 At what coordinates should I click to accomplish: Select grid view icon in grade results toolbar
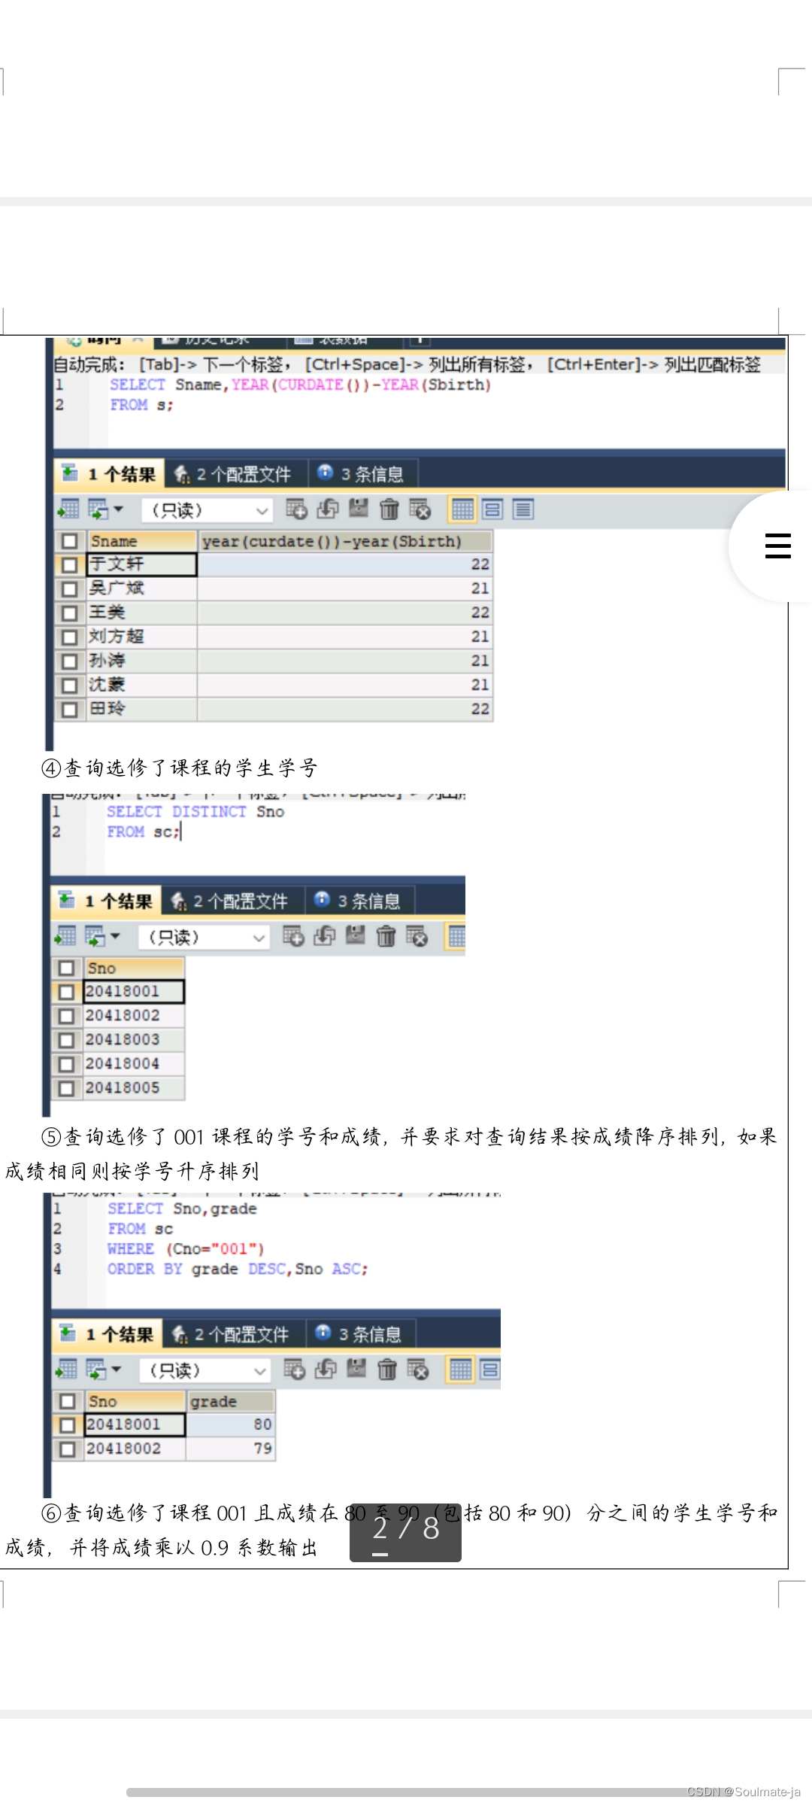click(x=461, y=1370)
